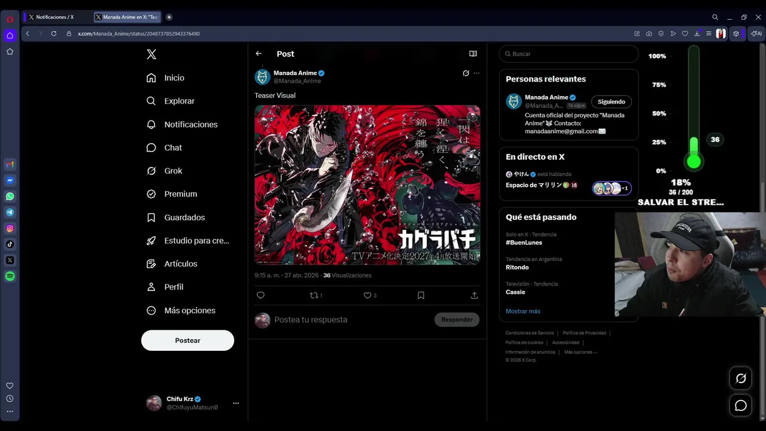Click the Grok icon on the post
The width and height of the screenshot is (766, 431).
point(466,73)
